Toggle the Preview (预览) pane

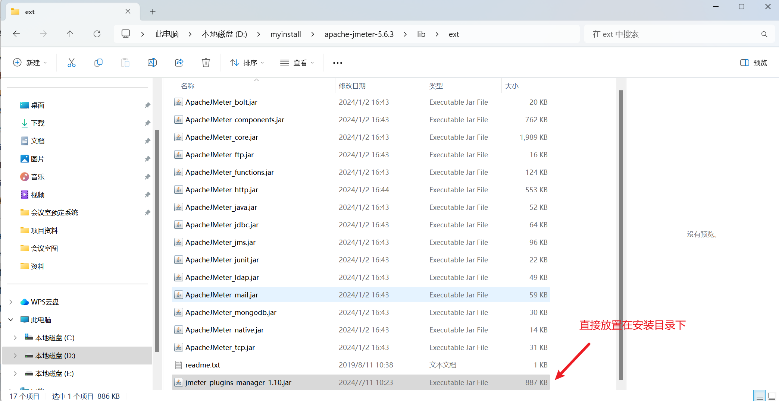(x=754, y=63)
